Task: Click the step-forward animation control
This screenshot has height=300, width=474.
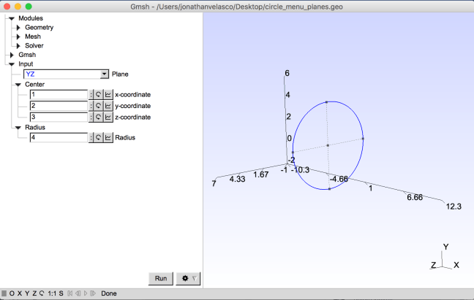Action: 93,293
